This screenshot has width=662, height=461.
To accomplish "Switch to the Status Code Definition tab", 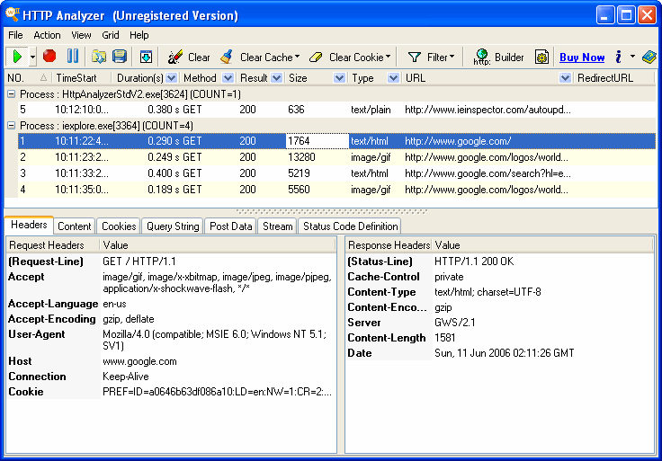I will 350,226.
